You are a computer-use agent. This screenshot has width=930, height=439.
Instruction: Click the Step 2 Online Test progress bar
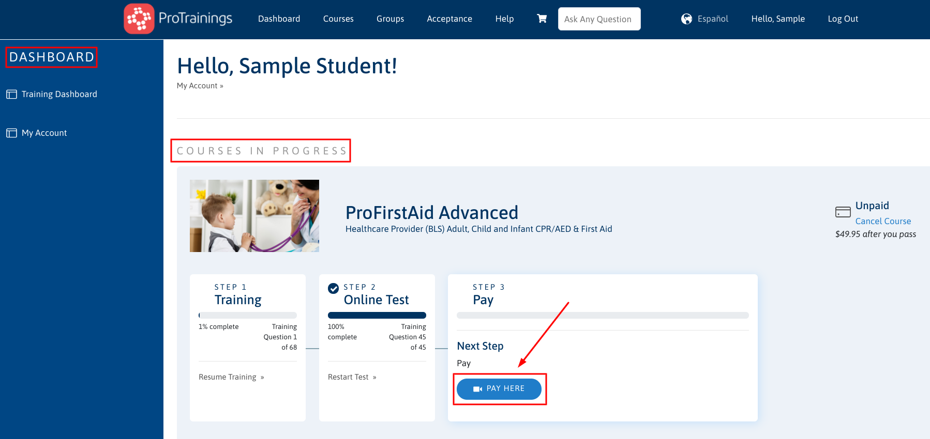click(377, 315)
